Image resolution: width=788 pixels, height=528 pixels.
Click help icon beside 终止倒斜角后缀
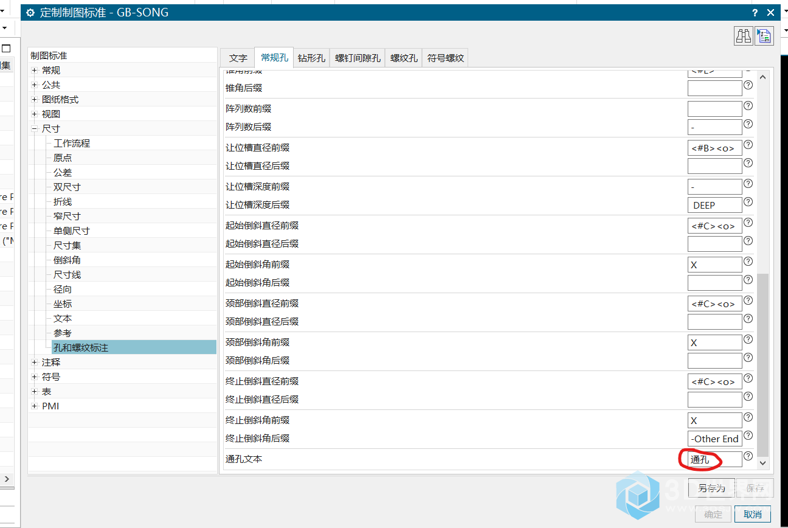(748, 436)
